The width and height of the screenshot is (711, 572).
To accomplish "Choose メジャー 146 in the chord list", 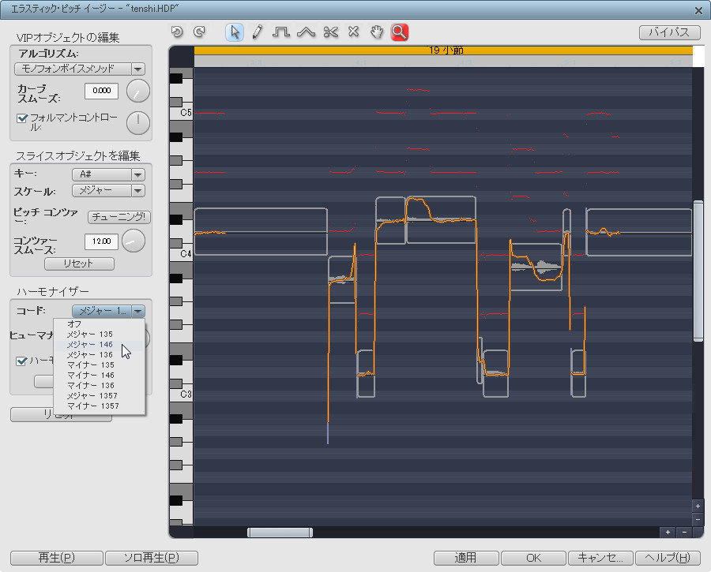I will (100, 345).
